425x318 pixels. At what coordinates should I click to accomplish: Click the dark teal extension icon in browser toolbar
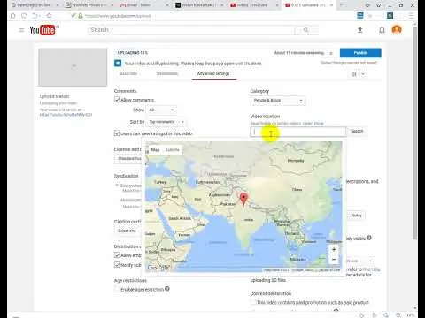click(x=390, y=16)
